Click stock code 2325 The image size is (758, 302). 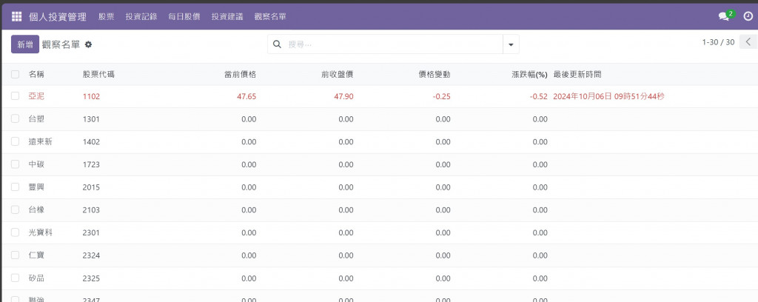click(91, 278)
